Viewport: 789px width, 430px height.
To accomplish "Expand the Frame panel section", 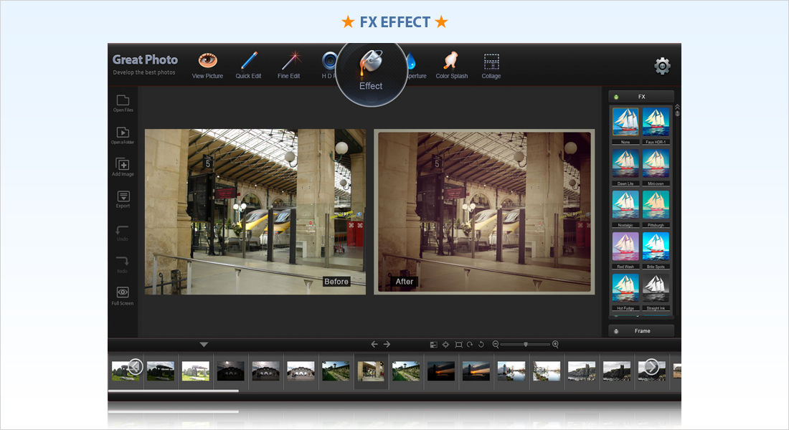I will tap(641, 331).
